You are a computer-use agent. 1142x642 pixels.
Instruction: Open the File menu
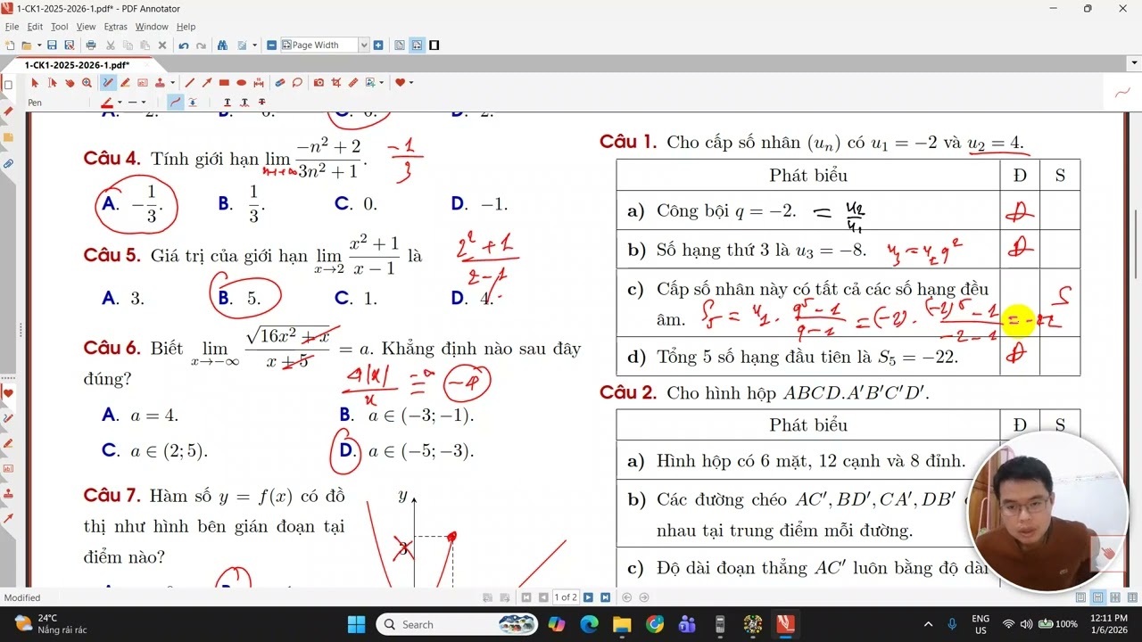[12, 27]
